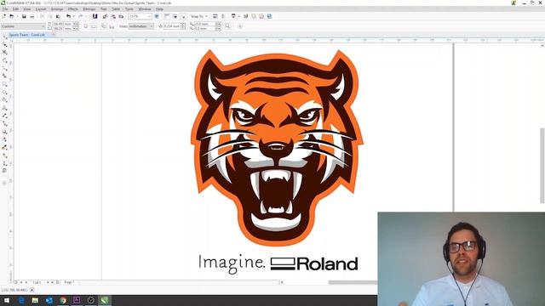Click the nudge distance spinner
This screenshot has width=545, height=306.
pyautogui.click(x=183, y=26)
